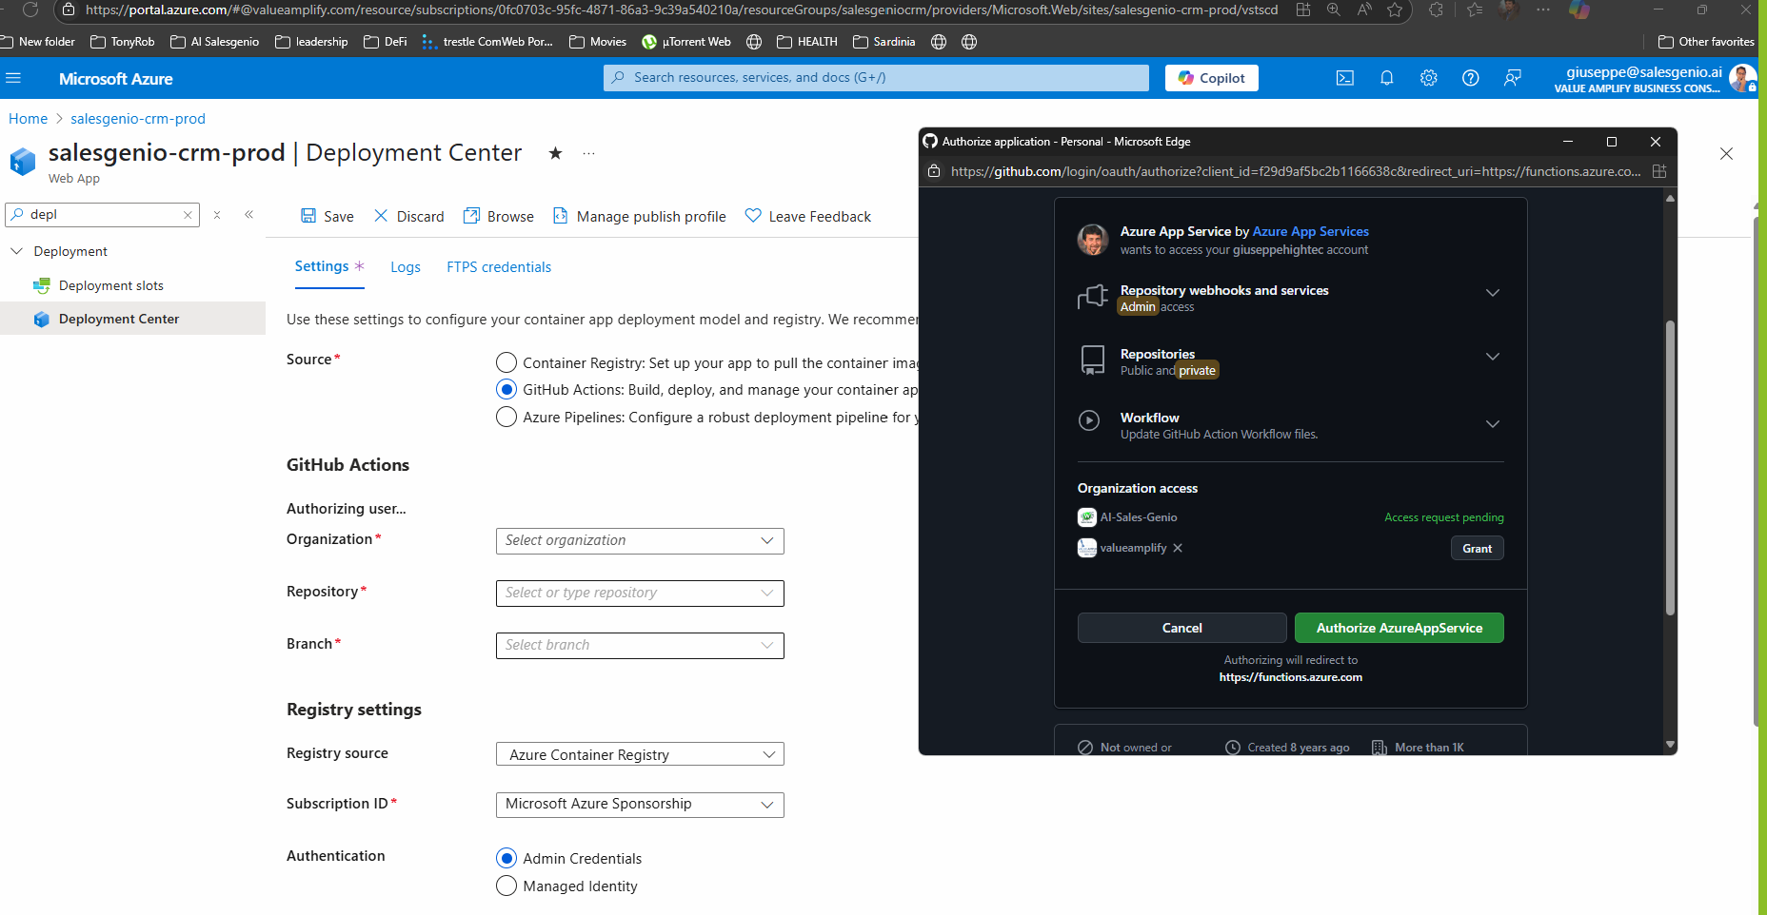Viewport: 1767px width, 915px height.
Task: Select Azure Pipelines source option
Action: point(506,417)
